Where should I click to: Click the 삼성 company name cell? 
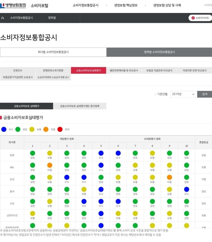coord(12,179)
